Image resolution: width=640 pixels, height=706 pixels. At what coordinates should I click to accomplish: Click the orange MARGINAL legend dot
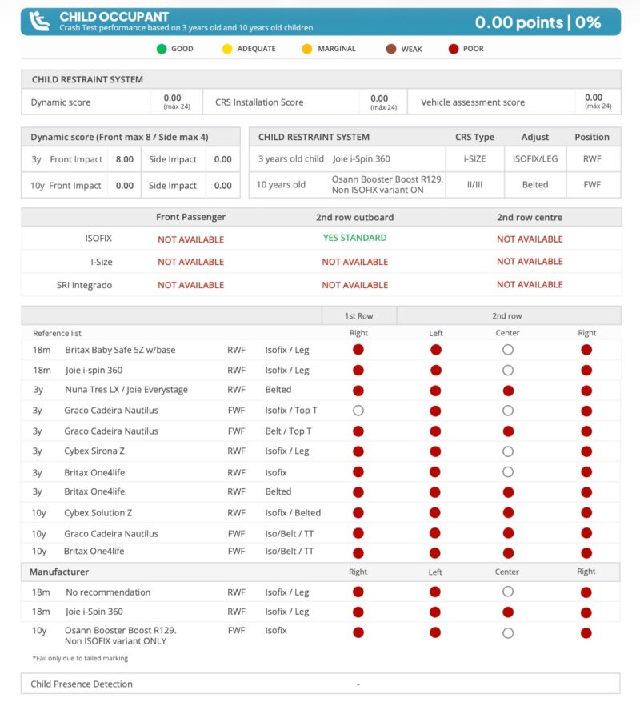307,49
